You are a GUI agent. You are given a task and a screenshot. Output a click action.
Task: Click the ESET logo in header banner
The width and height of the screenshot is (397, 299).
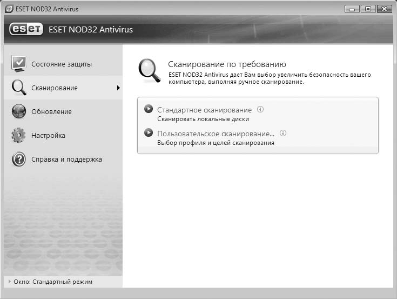[x=25, y=30]
